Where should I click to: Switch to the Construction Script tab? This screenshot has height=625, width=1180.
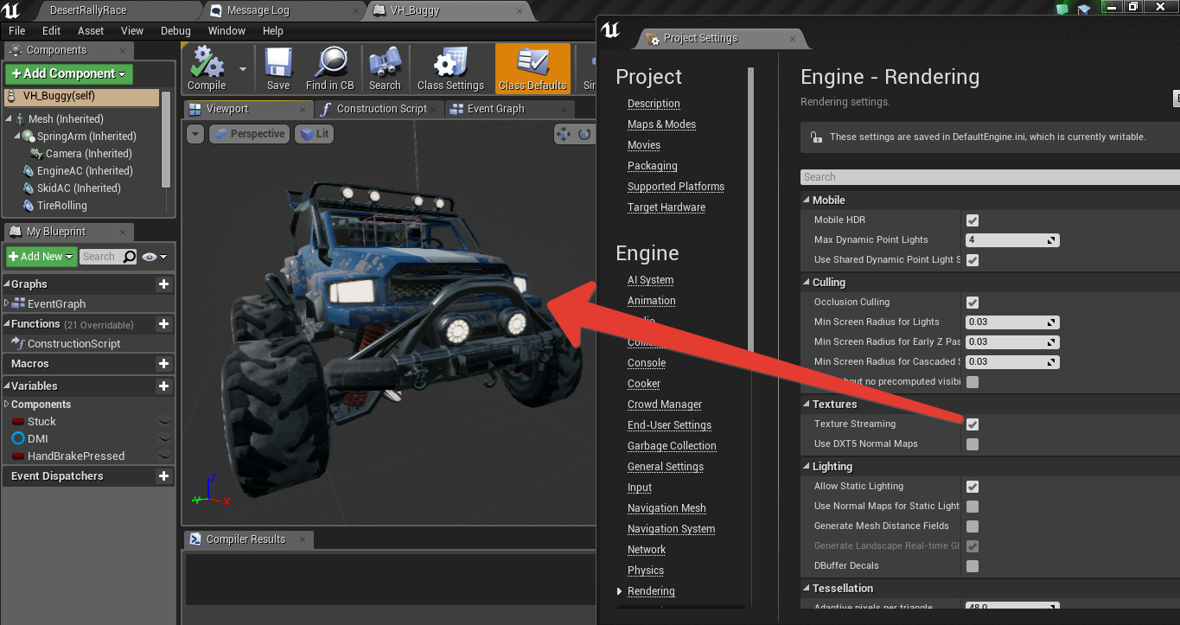(381, 109)
